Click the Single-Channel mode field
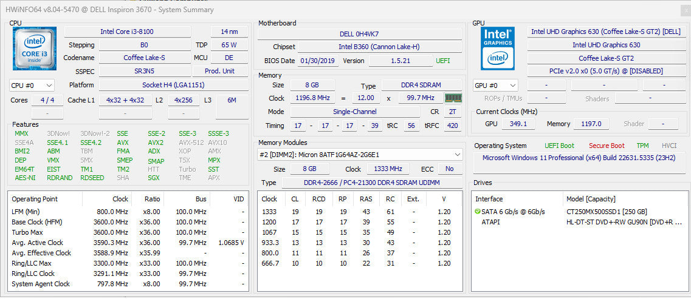The width and height of the screenshot is (691, 299). point(354,112)
